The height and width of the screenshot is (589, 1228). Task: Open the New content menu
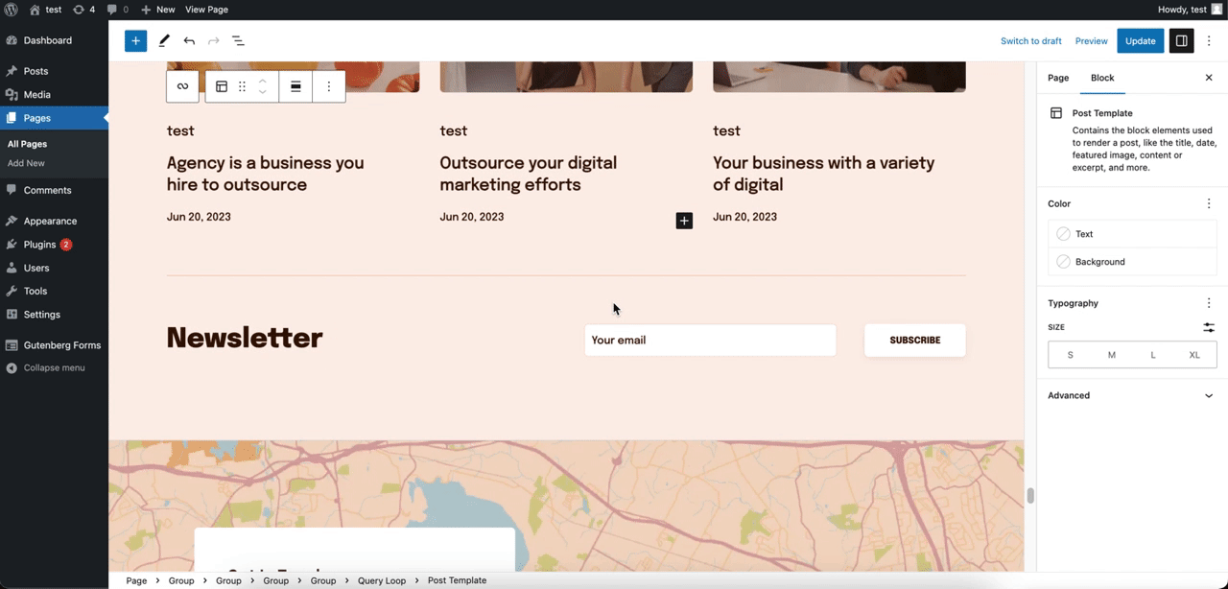157,10
